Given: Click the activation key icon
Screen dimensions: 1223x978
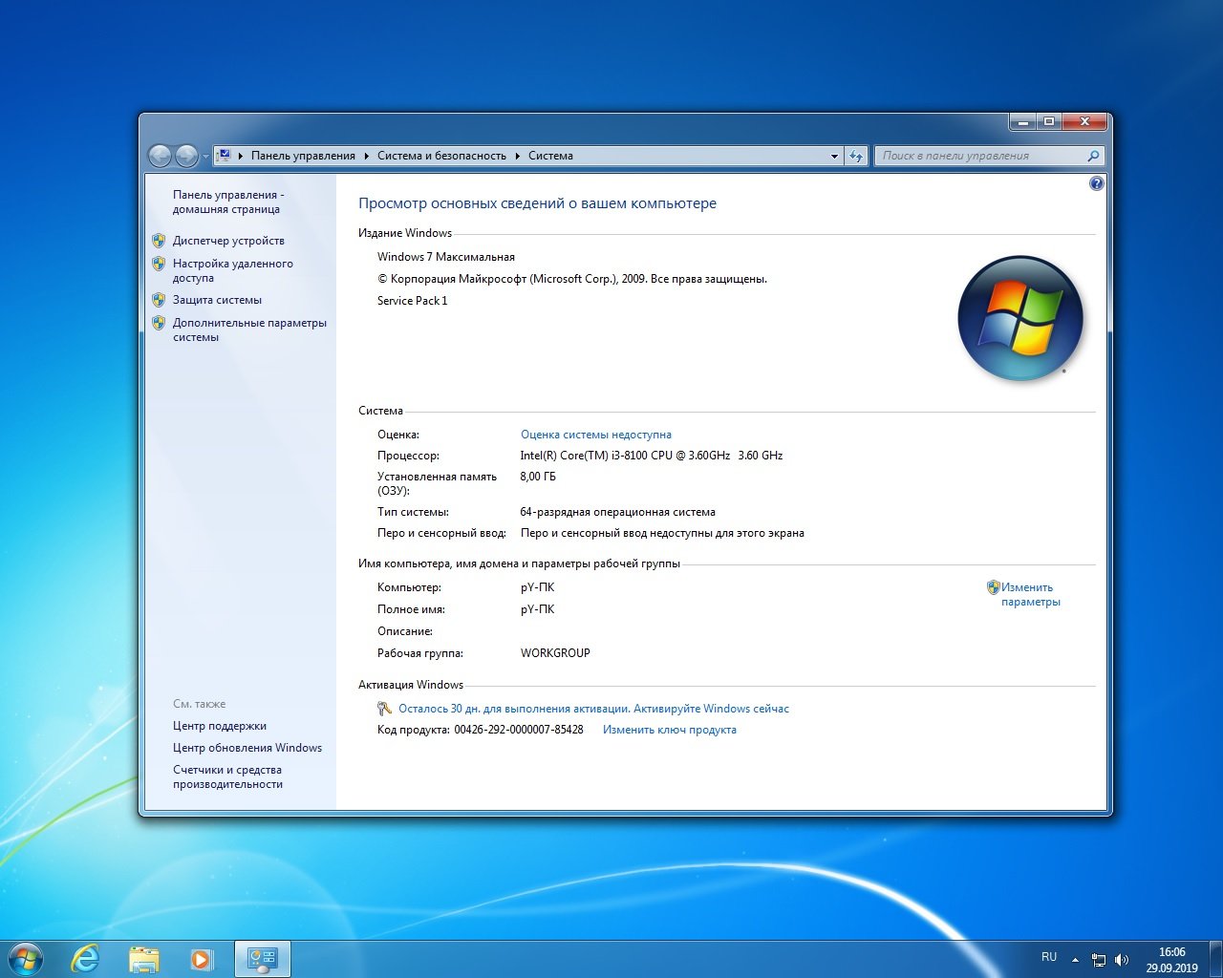Looking at the screenshot, I should 384,709.
